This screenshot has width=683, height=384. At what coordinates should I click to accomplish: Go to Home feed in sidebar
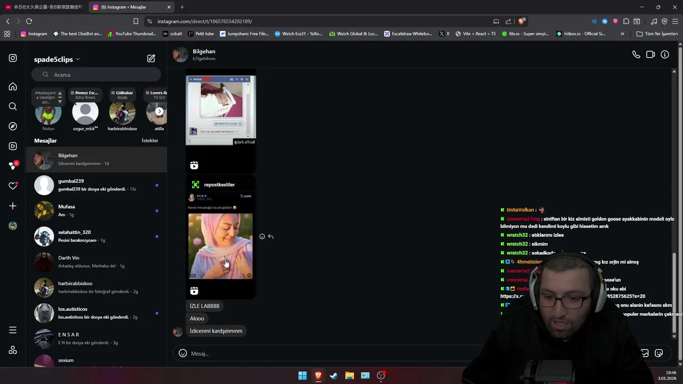tap(13, 86)
